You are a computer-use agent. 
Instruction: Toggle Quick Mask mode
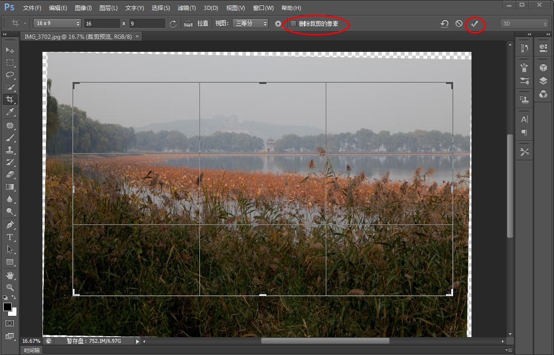(10, 323)
